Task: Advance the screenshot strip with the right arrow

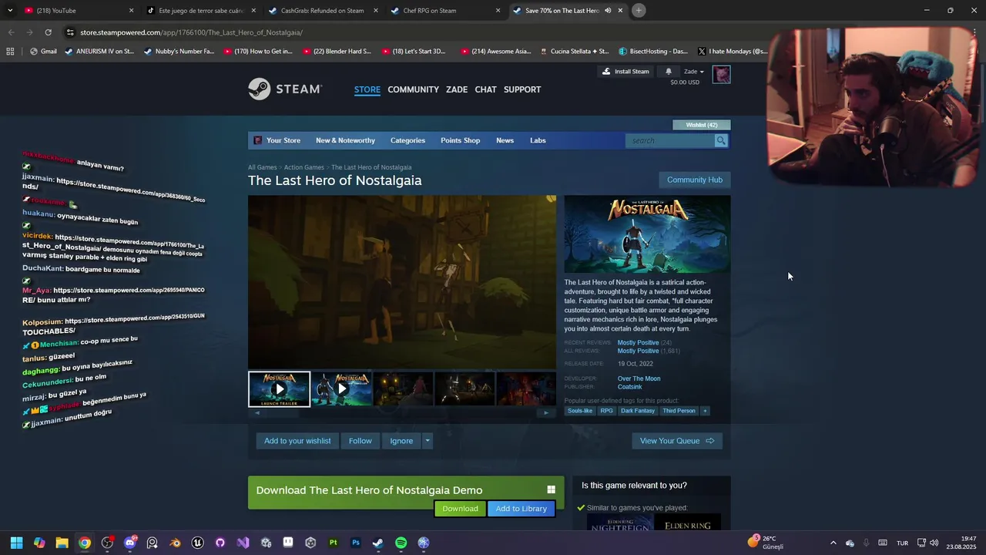Action: point(546,412)
